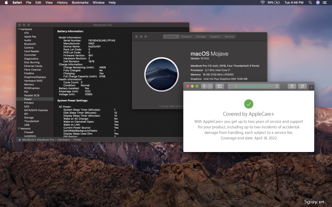Switch to the Service tab

pos(229,37)
